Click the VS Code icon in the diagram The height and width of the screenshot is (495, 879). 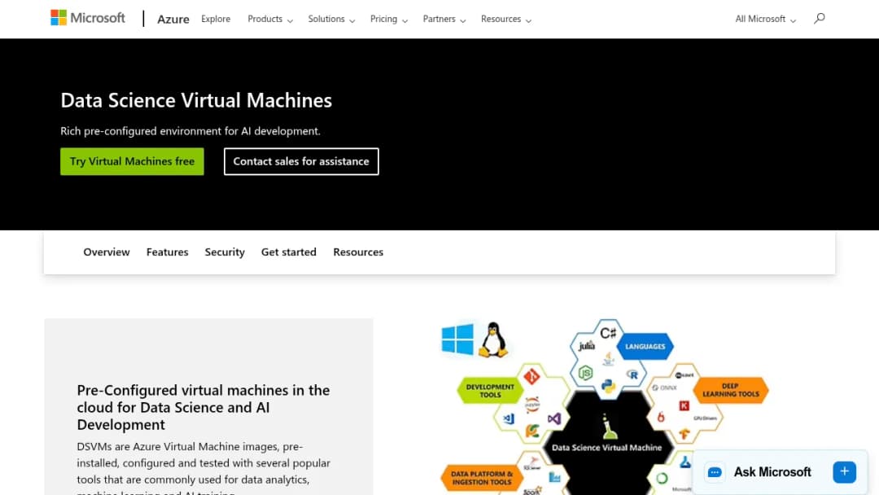[509, 418]
